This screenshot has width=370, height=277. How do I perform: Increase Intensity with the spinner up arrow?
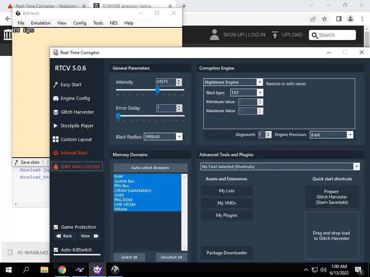[x=179, y=80]
